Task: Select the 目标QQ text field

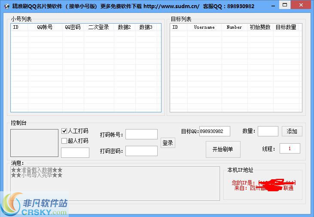Action: click(x=214, y=131)
